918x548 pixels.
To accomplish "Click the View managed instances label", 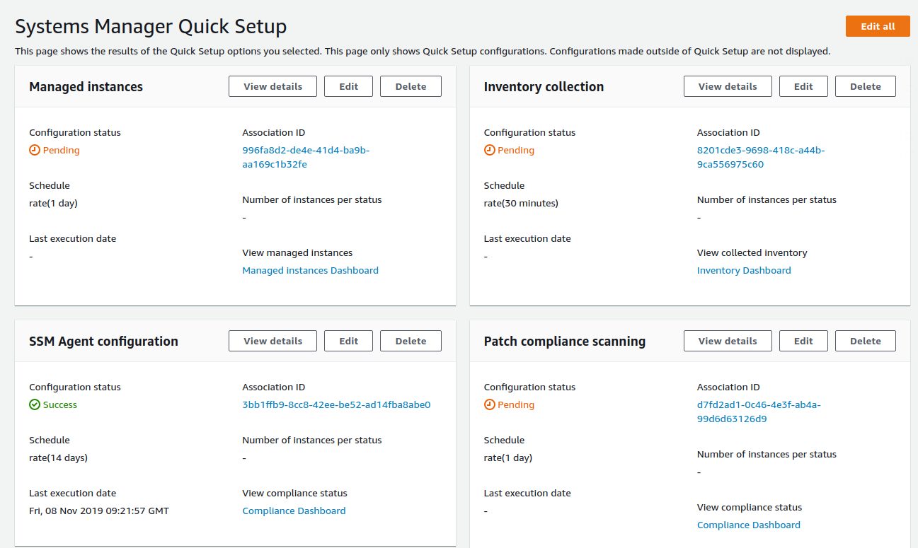I will pos(297,252).
